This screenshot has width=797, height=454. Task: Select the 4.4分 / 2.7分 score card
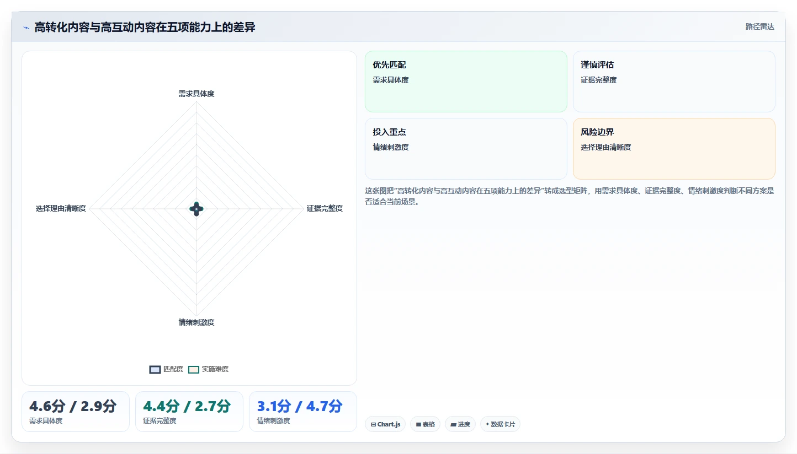[189, 412]
